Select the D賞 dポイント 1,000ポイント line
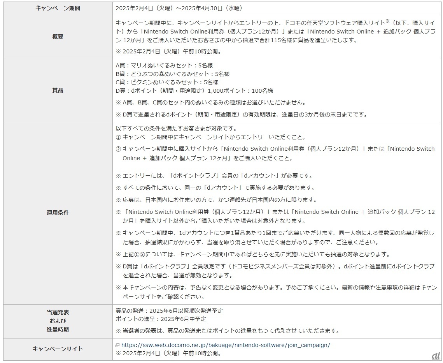443x363 pixels. tap(194, 91)
